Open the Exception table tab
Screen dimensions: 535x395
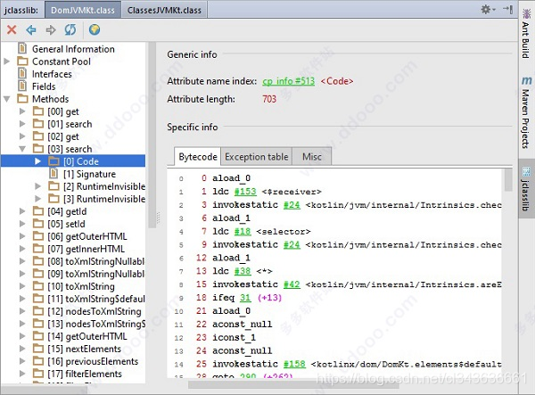[257, 157]
